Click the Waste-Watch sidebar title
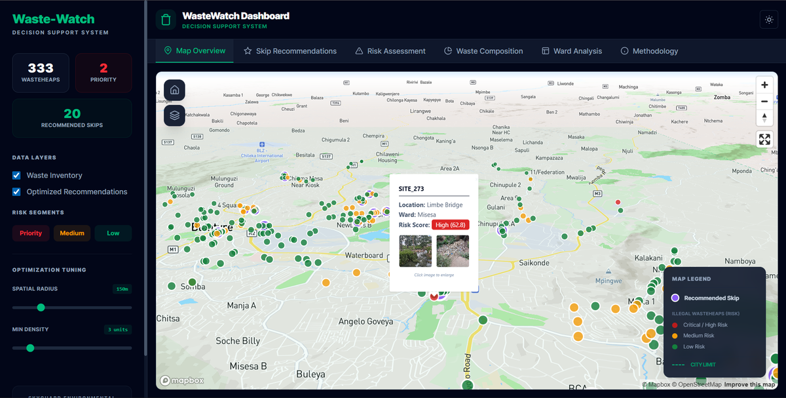The height and width of the screenshot is (398, 786). pos(54,19)
